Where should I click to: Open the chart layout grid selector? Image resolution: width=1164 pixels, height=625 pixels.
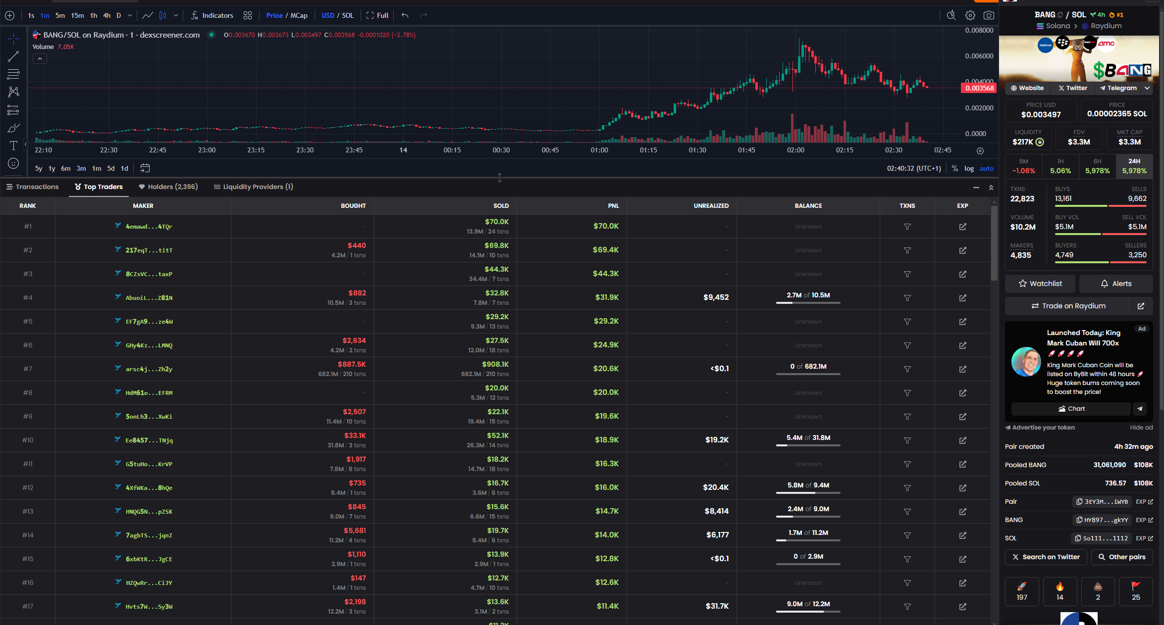tap(248, 15)
